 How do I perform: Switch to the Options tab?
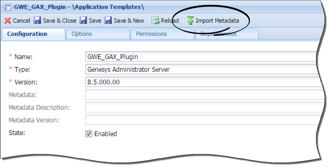coord(81,34)
